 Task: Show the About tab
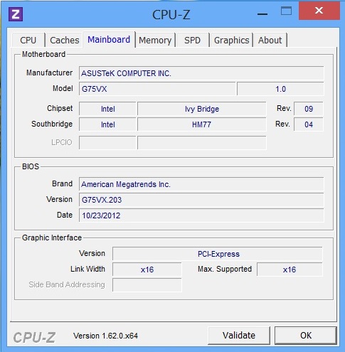pos(270,40)
